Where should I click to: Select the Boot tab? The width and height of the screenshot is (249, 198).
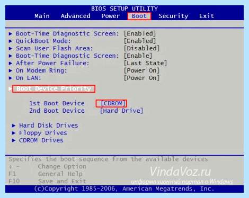click(139, 16)
